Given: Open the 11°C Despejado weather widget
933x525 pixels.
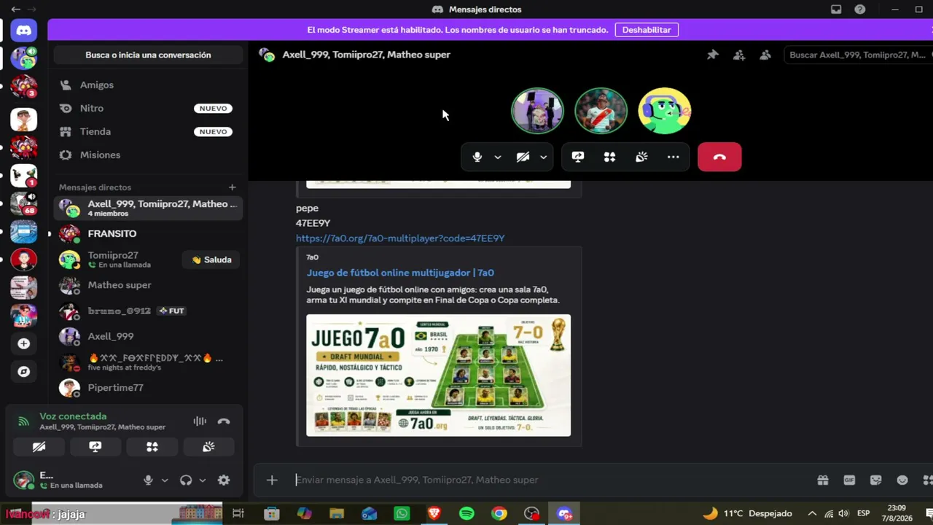Looking at the screenshot, I should coord(747,513).
